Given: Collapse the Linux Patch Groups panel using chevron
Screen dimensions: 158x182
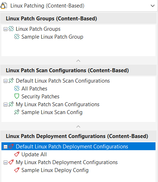Looking at the screenshot, I should click(x=78, y=61).
